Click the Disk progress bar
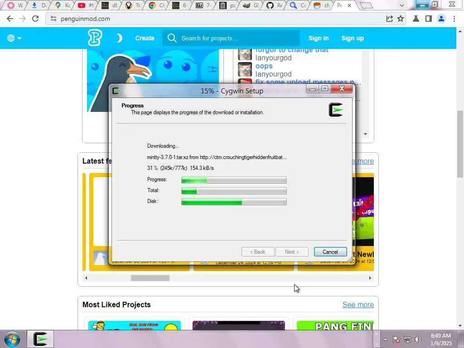Viewport: 464px width, 348px height. click(234, 202)
